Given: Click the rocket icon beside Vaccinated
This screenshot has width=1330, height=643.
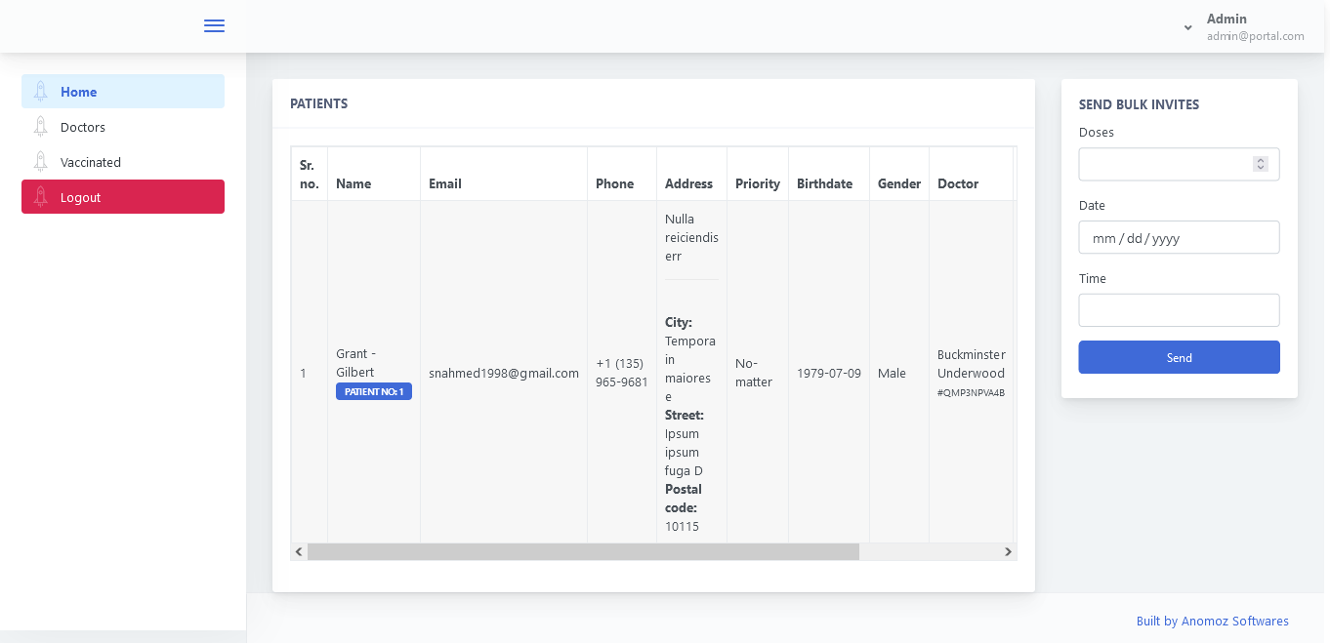Looking at the screenshot, I should click(40, 162).
